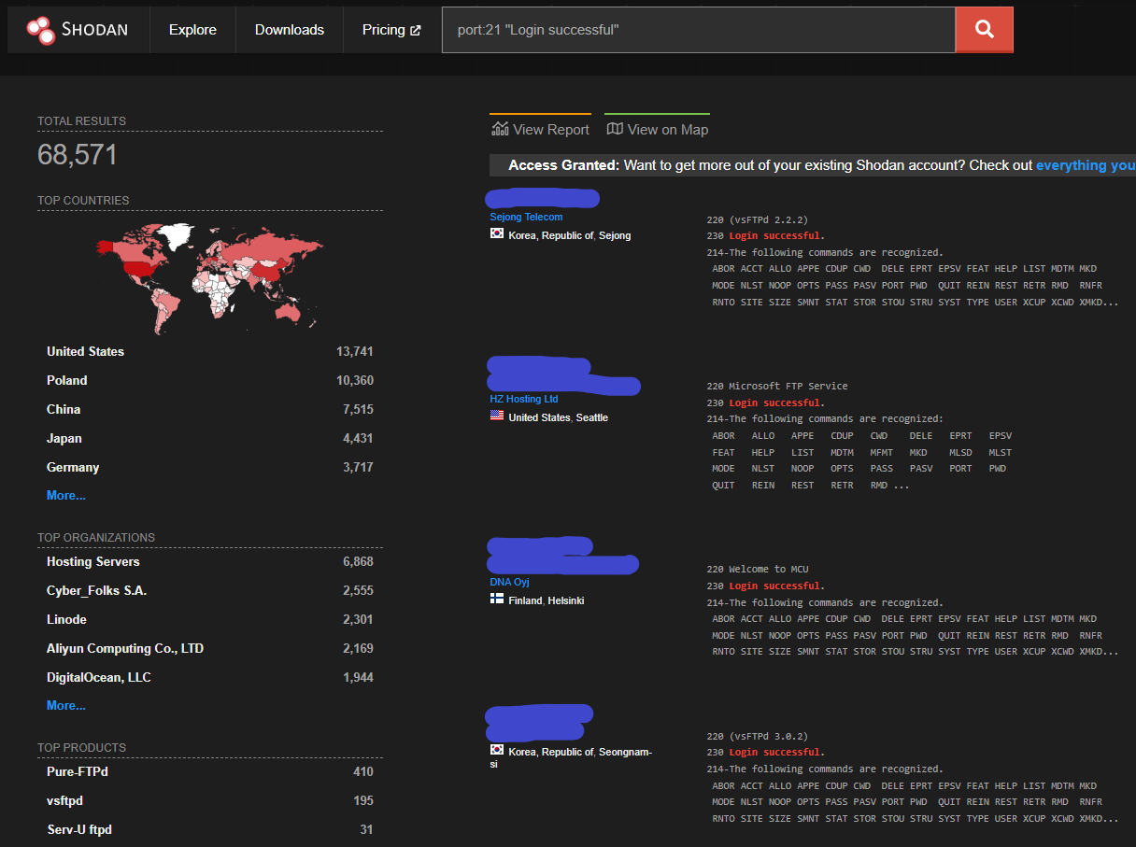
Task: Click the Sejong city link
Action: pos(615,235)
